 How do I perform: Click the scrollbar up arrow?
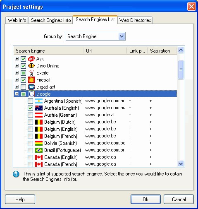(181, 50)
